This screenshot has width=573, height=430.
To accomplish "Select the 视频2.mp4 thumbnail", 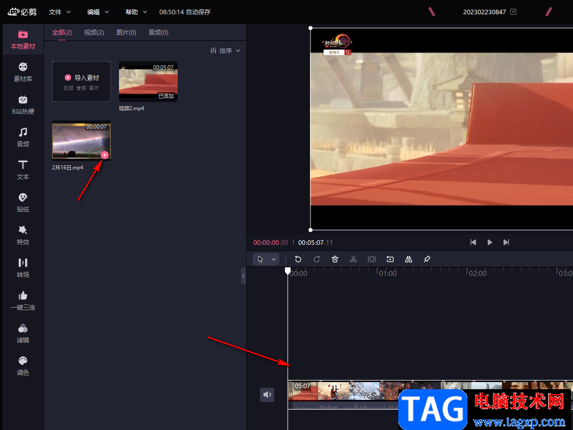I will 149,82.
